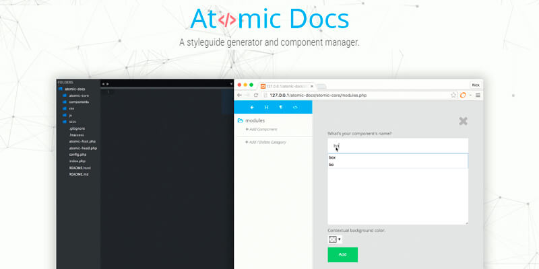Click the Nick profile button in browser
Viewport: 539px width, 269px height.
[476, 85]
